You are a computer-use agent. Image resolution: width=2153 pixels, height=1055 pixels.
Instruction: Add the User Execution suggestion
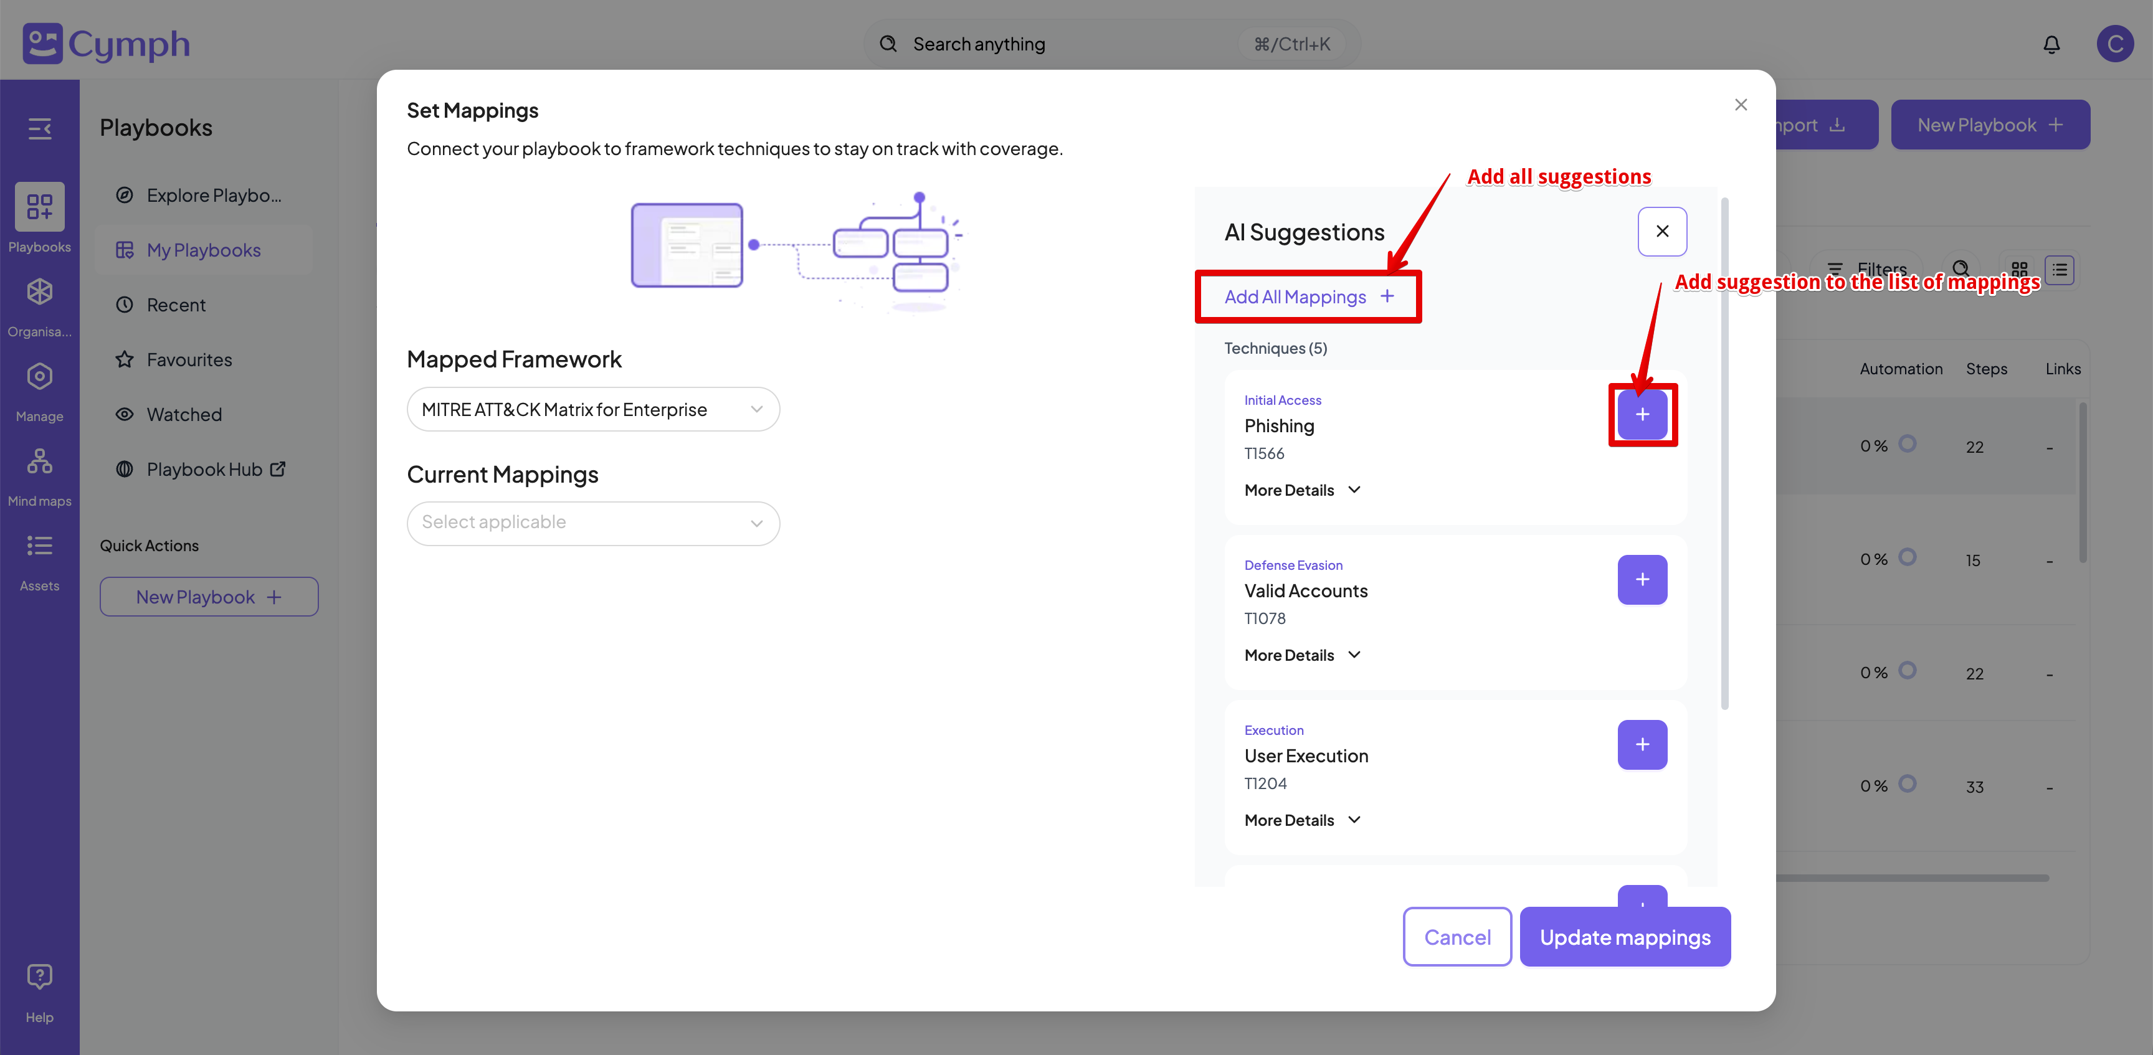tap(1642, 744)
